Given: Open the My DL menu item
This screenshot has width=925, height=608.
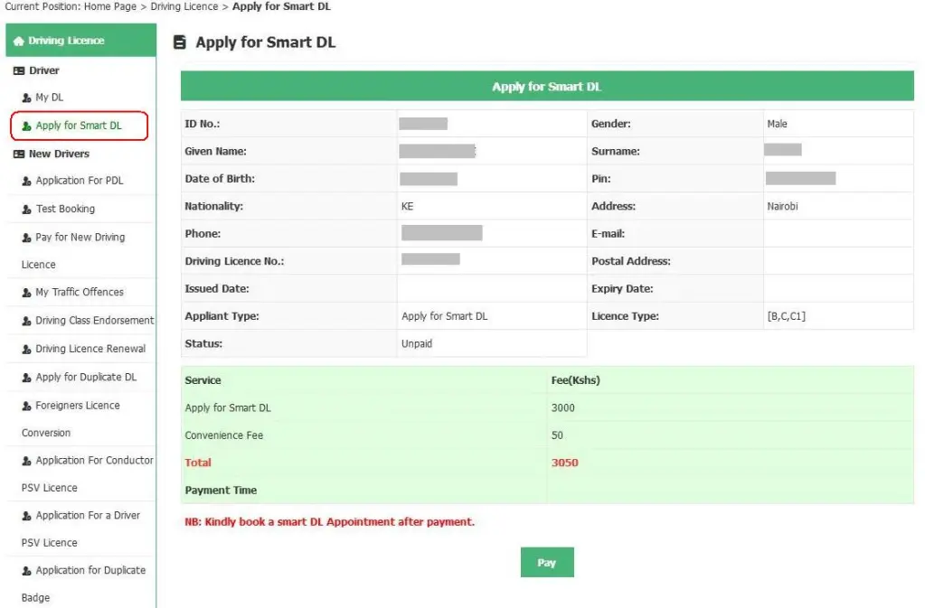Looking at the screenshot, I should (50, 98).
